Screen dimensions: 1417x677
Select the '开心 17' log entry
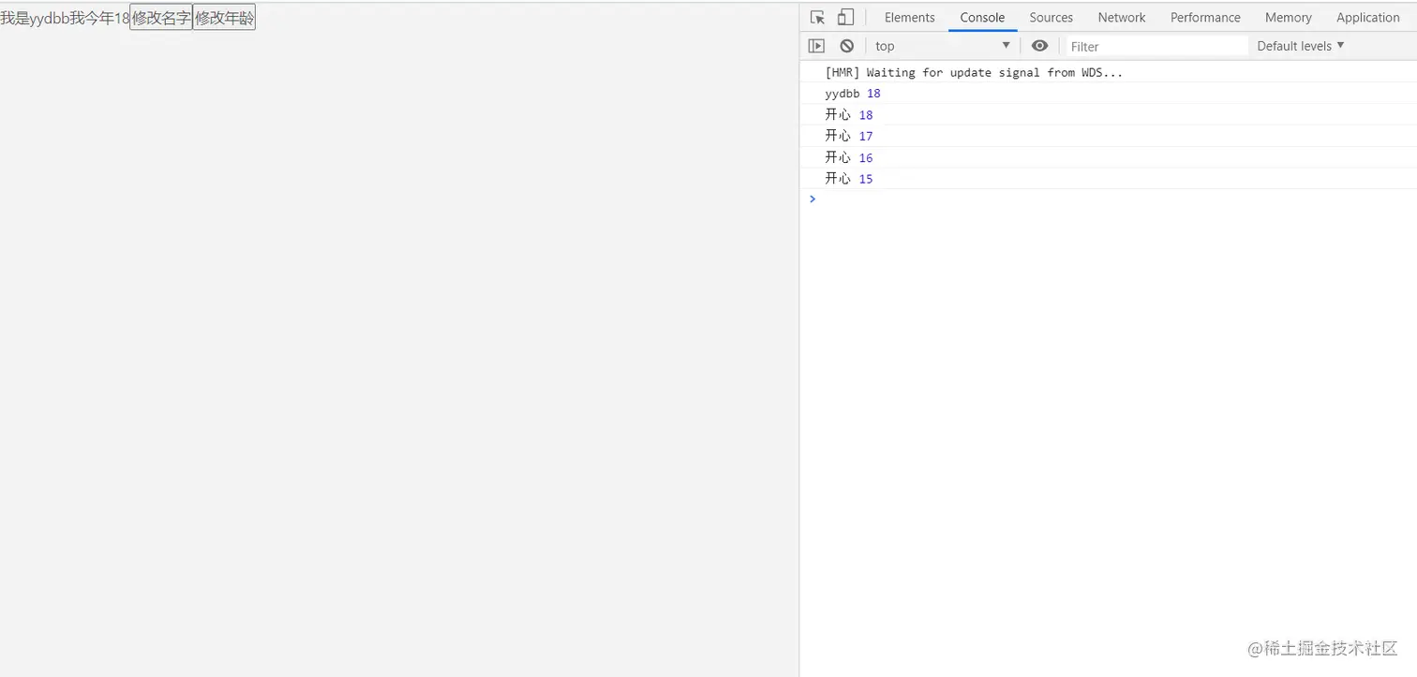point(849,137)
